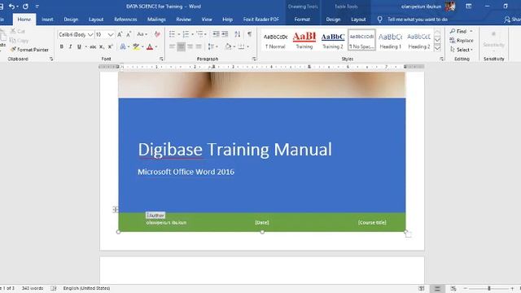Image resolution: width=521 pixels, height=293 pixels.
Task: Click the [Date] placeholder in green bar
Action: pyautogui.click(x=262, y=222)
